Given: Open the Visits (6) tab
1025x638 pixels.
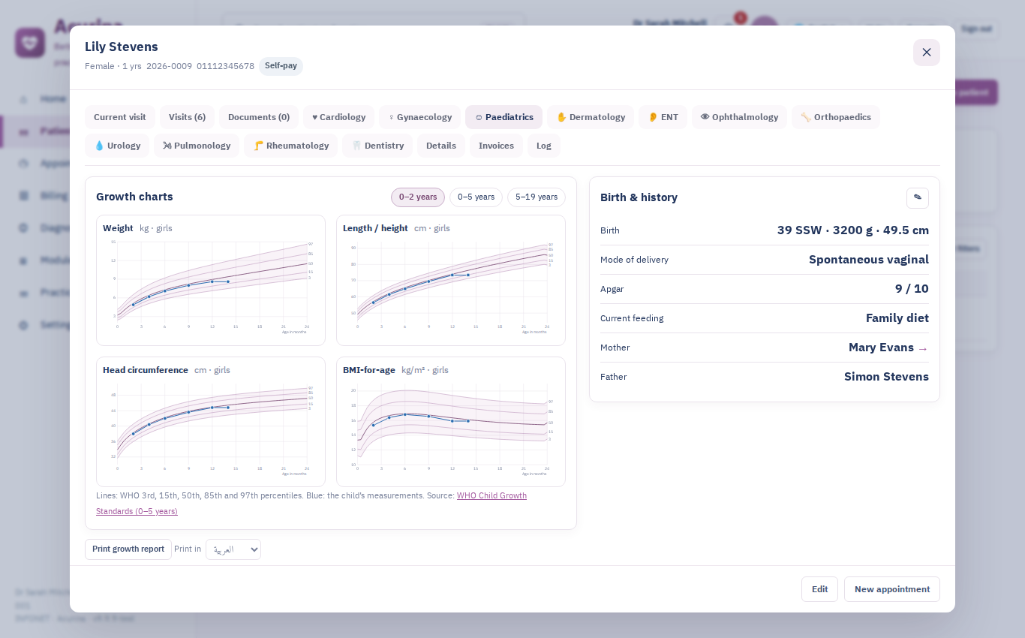Looking at the screenshot, I should (187, 117).
